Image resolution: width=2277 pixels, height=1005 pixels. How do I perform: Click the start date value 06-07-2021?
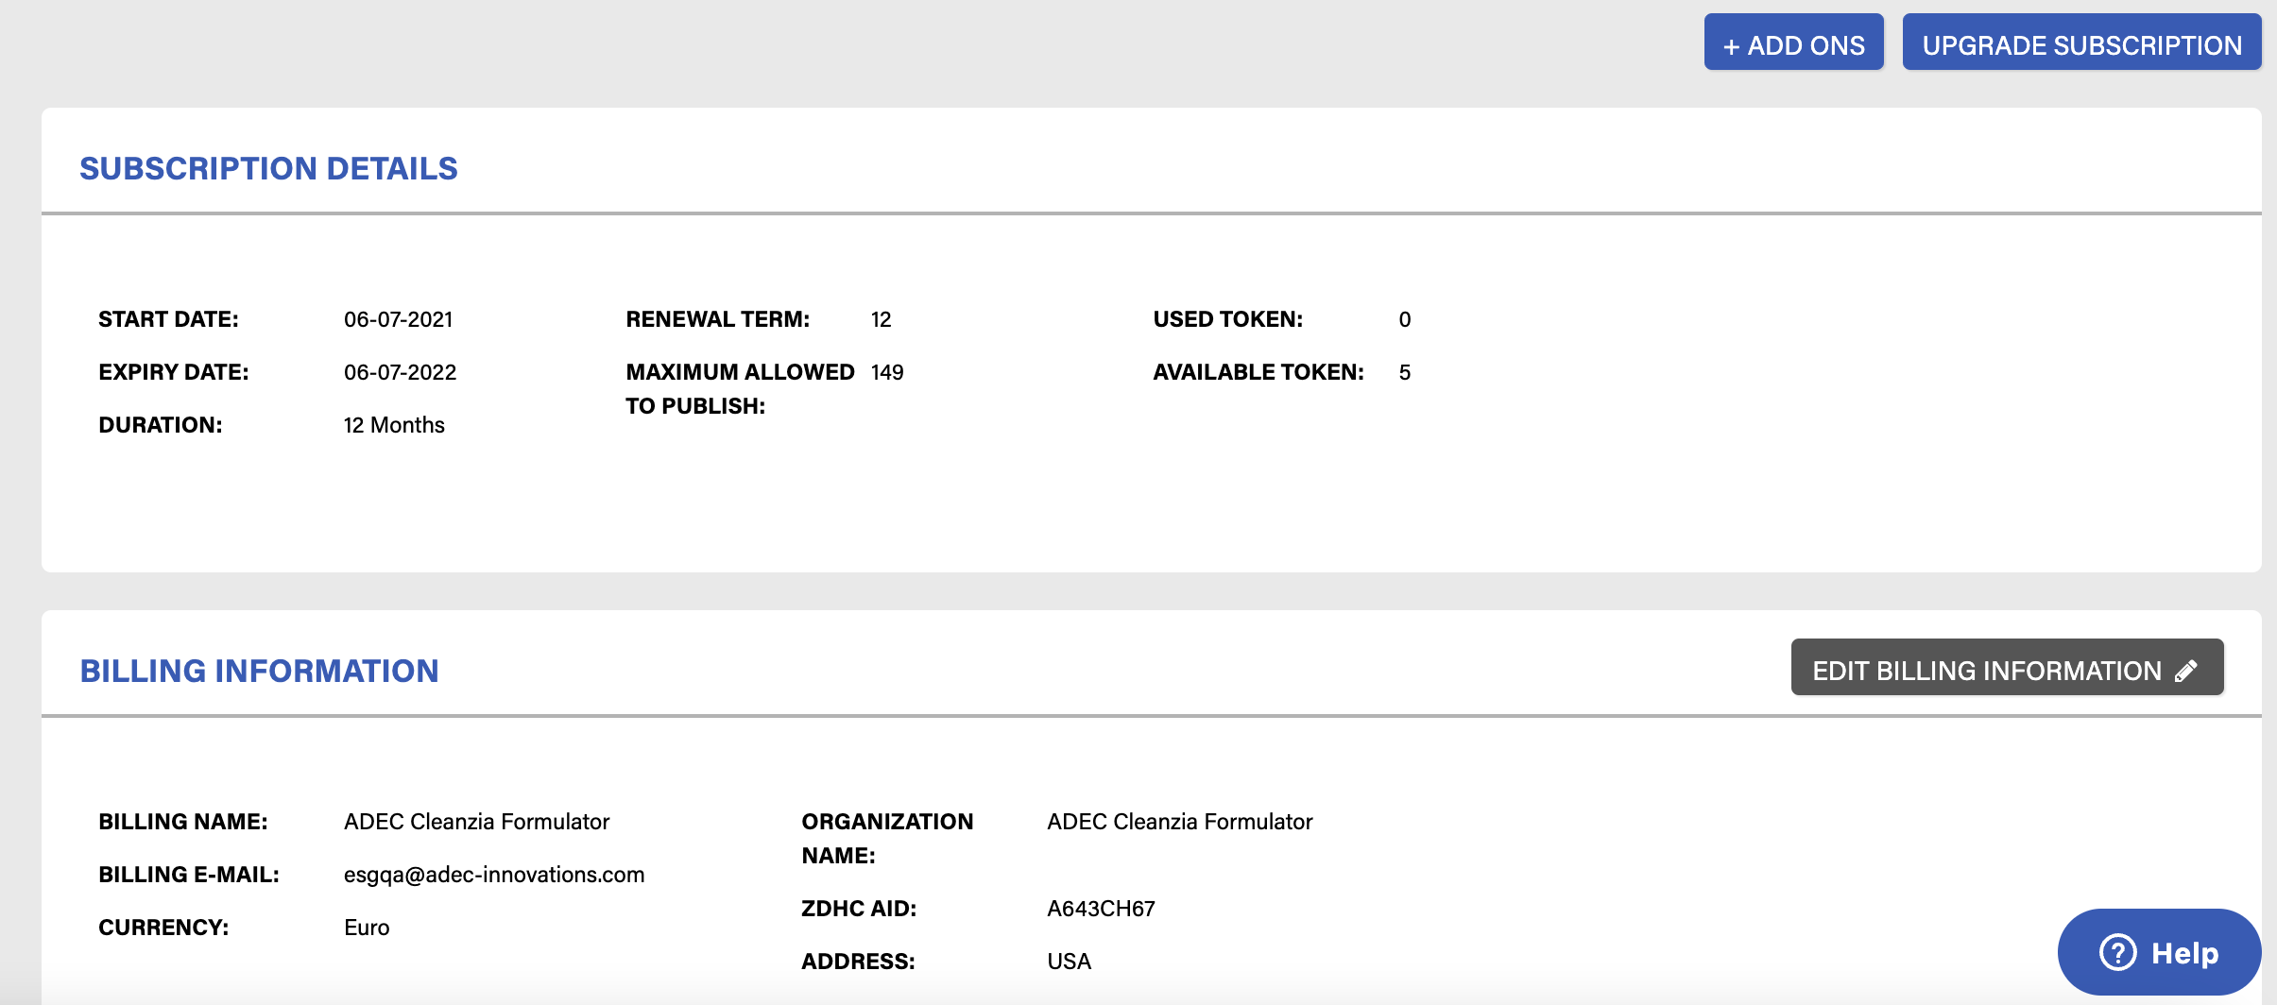(399, 319)
